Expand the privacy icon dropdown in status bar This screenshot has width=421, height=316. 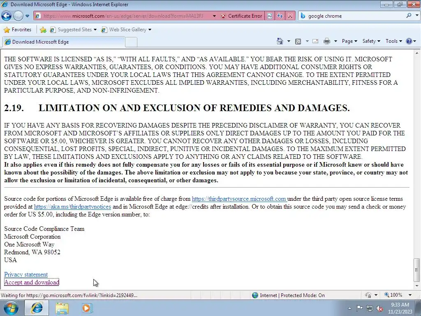coord(376,295)
